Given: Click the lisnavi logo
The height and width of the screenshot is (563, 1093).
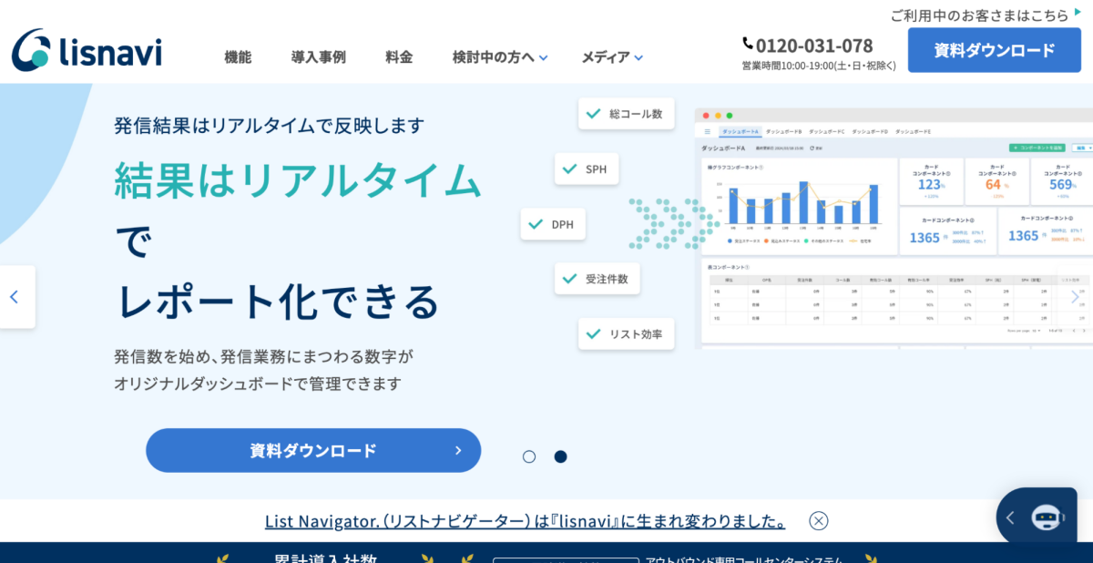Looking at the screenshot, I should (87, 50).
